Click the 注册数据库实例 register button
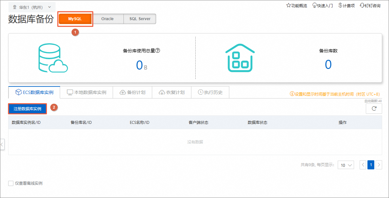Viewport: 389px width, 198px height. (x=27, y=109)
